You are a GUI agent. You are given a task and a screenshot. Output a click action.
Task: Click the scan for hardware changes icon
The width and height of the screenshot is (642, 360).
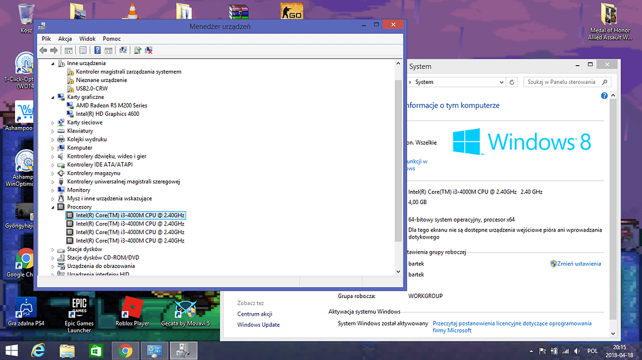pos(123,50)
